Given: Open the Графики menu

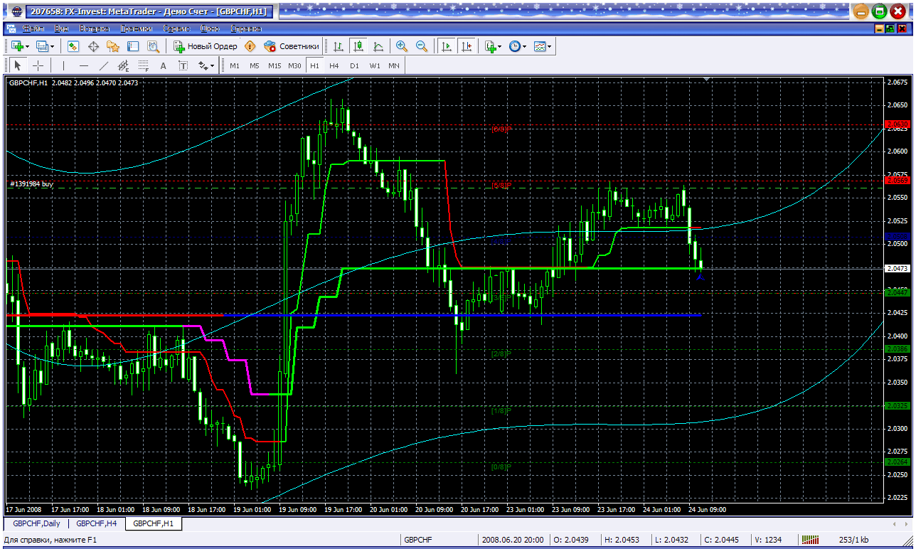Looking at the screenshot, I should pos(136,28).
